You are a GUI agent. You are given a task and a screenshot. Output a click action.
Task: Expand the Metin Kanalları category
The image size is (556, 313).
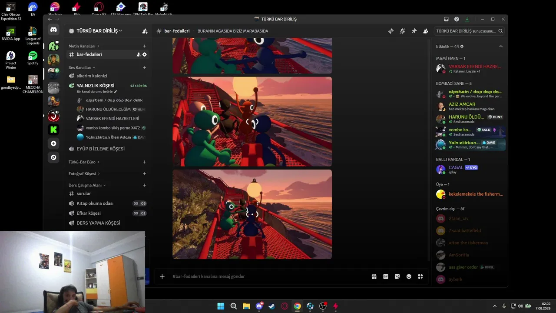coord(84,46)
